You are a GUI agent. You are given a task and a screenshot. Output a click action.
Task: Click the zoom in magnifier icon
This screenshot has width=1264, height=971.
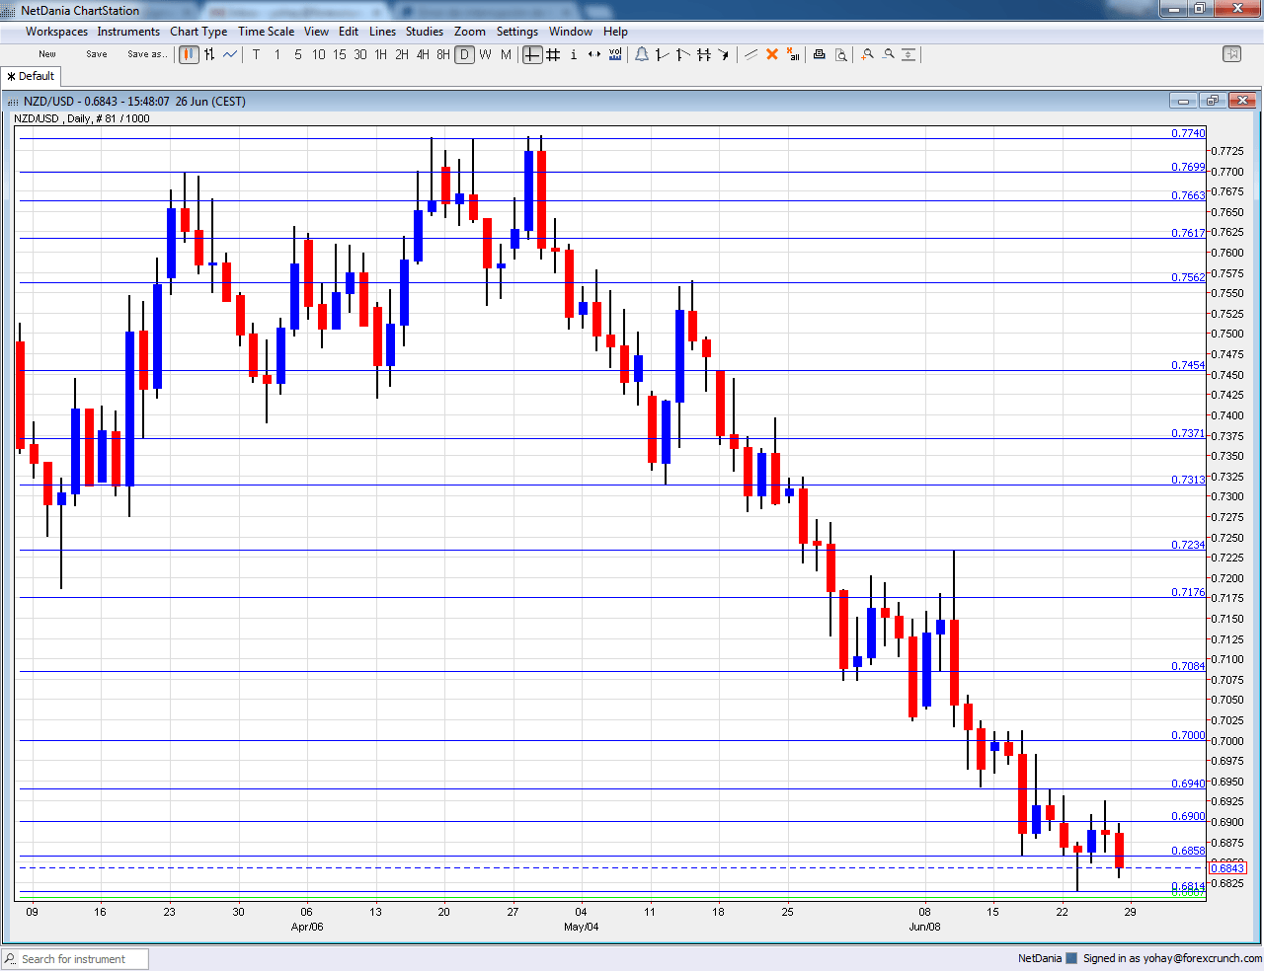coord(867,54)
